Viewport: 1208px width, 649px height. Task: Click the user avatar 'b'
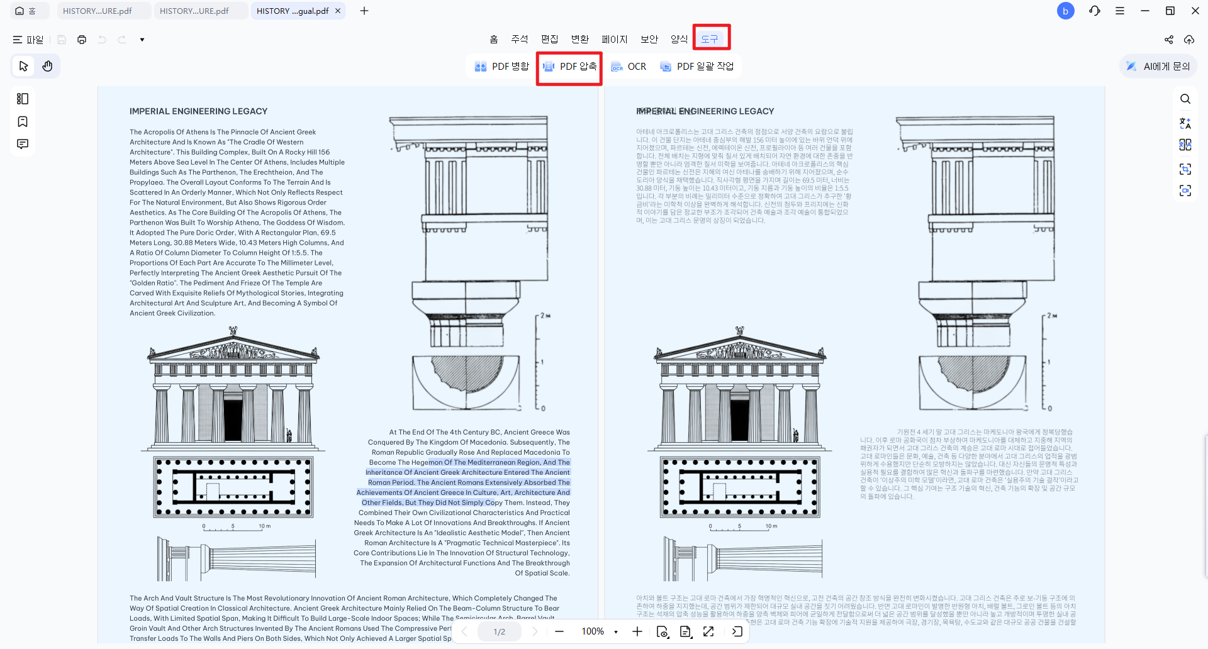pos(1066,11)
